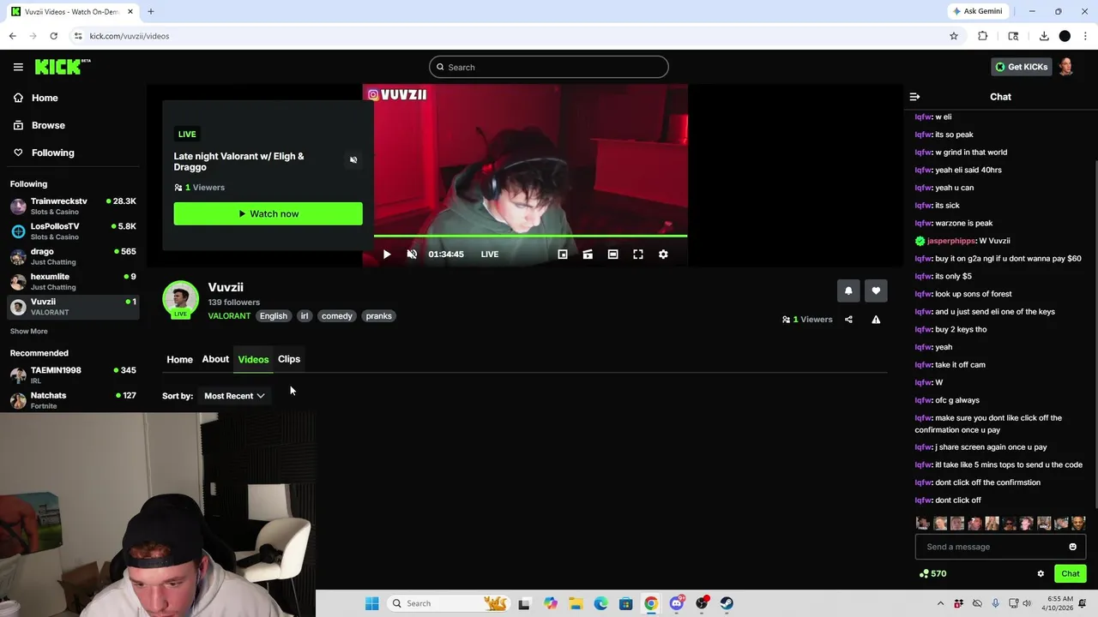Screen dimensions: 1098x617
Task: Click the pranks tag
Action: (378, 316)
